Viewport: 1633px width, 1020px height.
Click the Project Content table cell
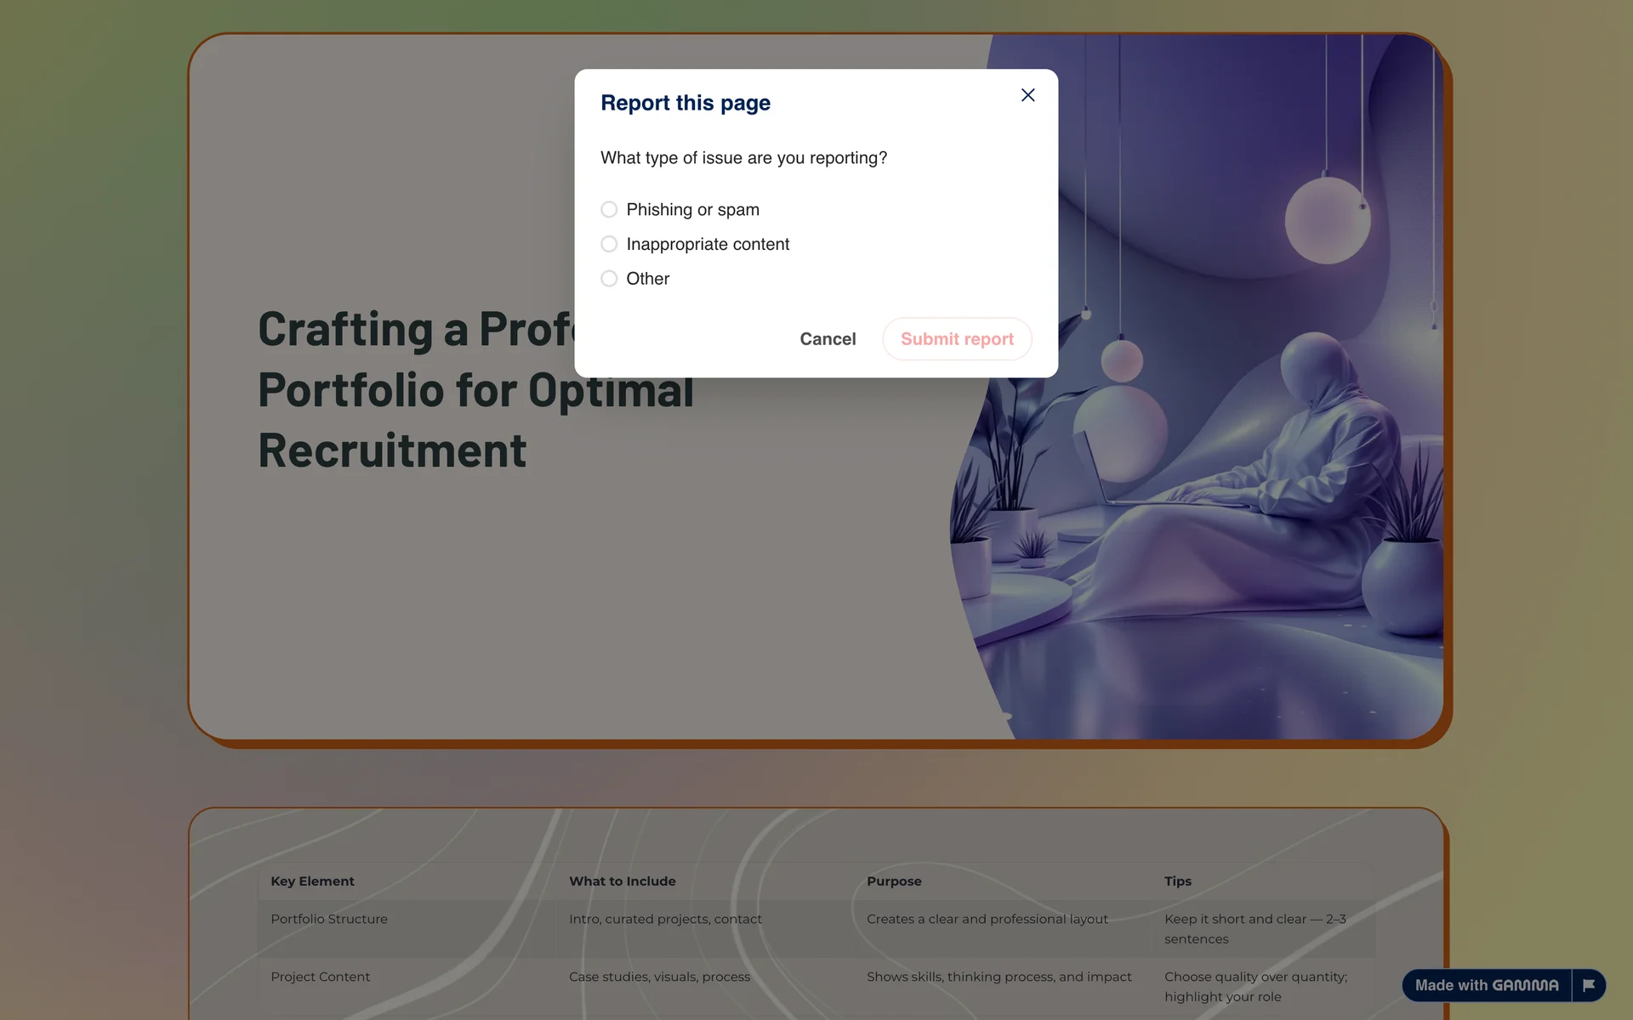321,977
